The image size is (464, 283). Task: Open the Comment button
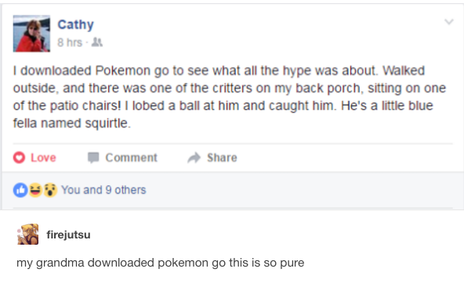point(122,158)
